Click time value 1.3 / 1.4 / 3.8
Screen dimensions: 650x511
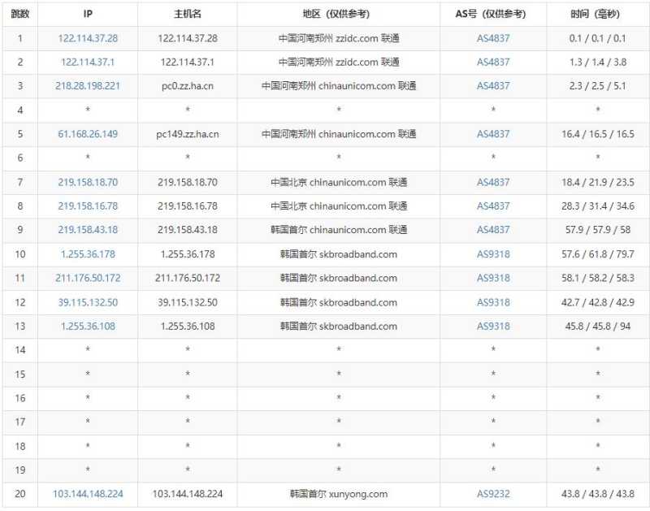598,63
